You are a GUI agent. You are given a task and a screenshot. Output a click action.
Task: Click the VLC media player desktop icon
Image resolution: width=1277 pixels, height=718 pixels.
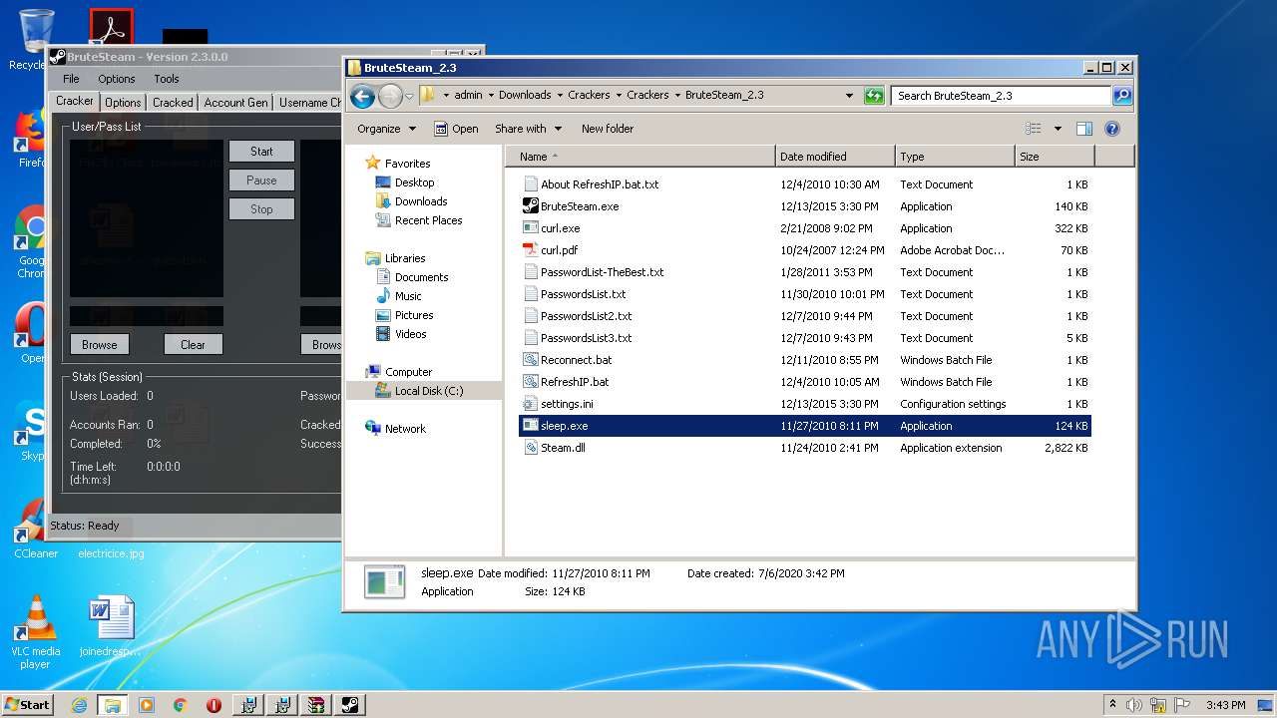(x=36, y=632)
